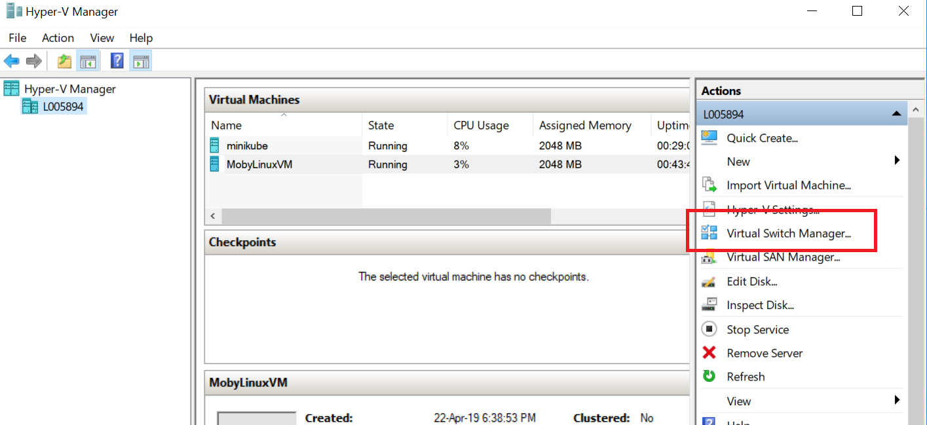Click the red Remove Server icon
Image resolution: width=927 pixels, height=425 pixels.
click(709, 352)
